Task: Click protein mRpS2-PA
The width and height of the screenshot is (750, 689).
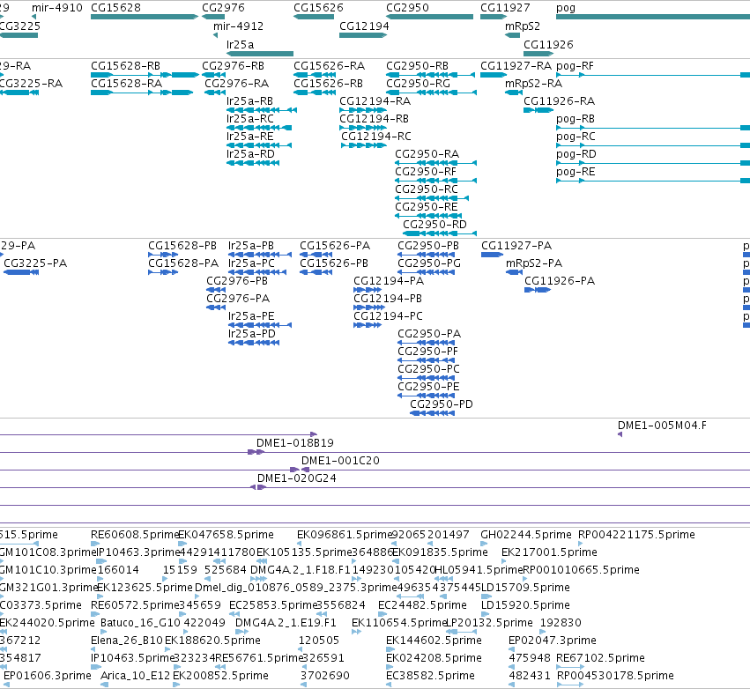Action: pyautogui.click(x=514, y=272)
